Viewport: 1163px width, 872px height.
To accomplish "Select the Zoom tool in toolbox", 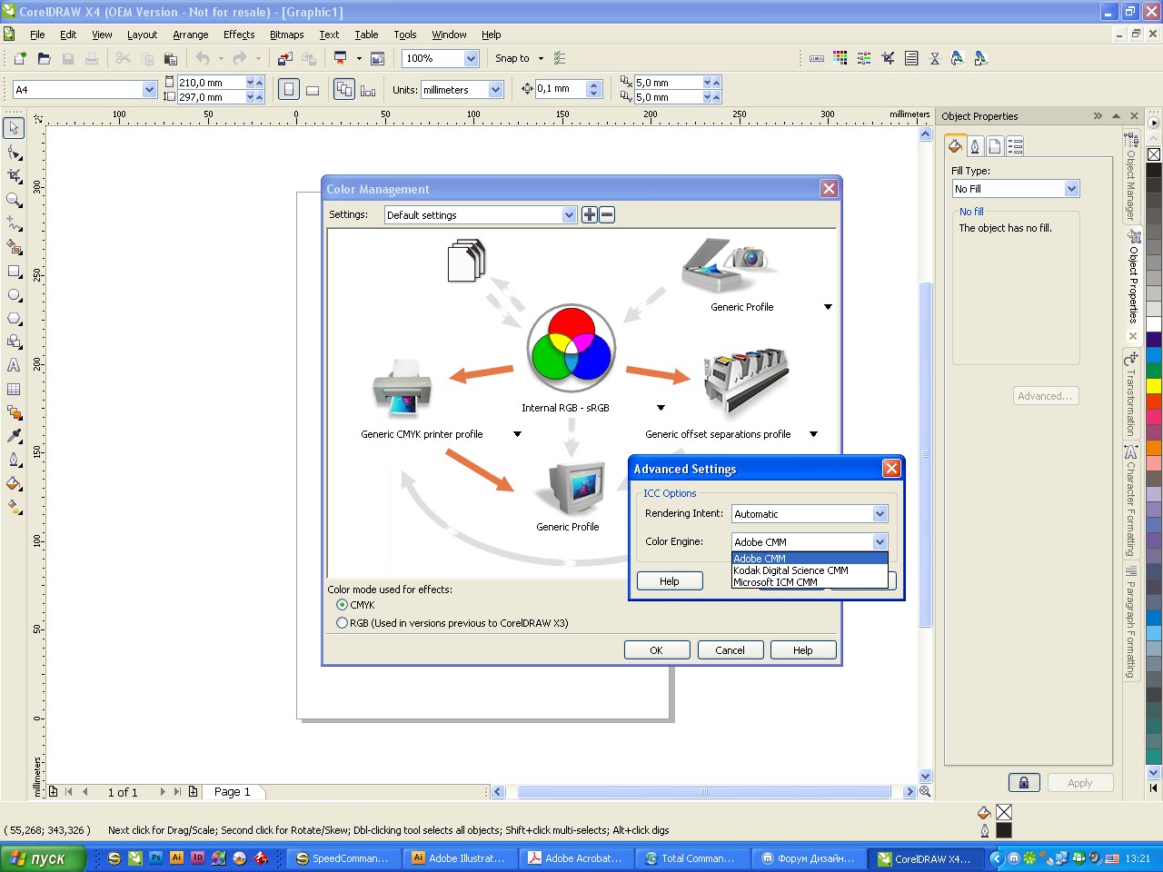I will click(x=14, y=199).
